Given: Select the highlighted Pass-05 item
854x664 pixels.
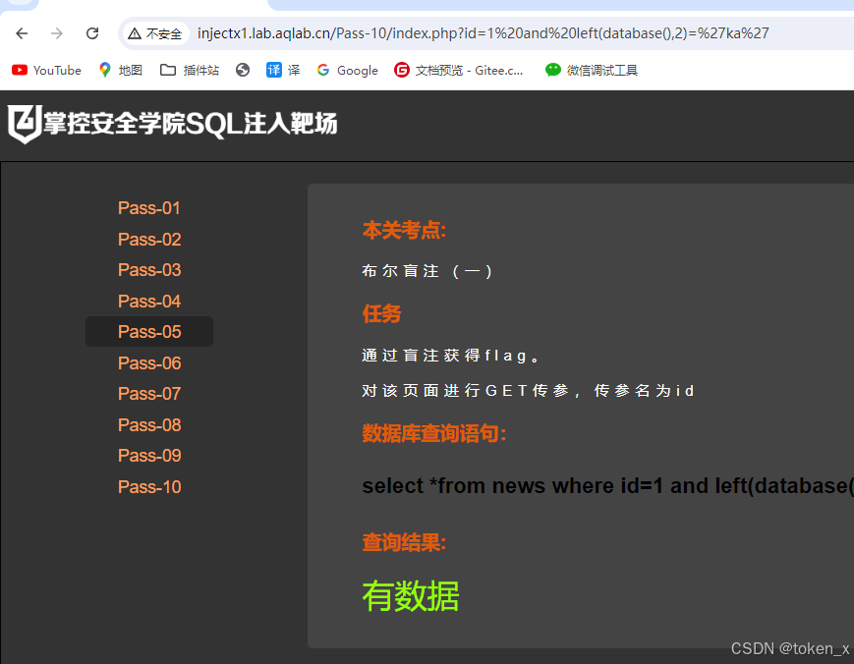Looking at the screenshot, I should point(149,331).
